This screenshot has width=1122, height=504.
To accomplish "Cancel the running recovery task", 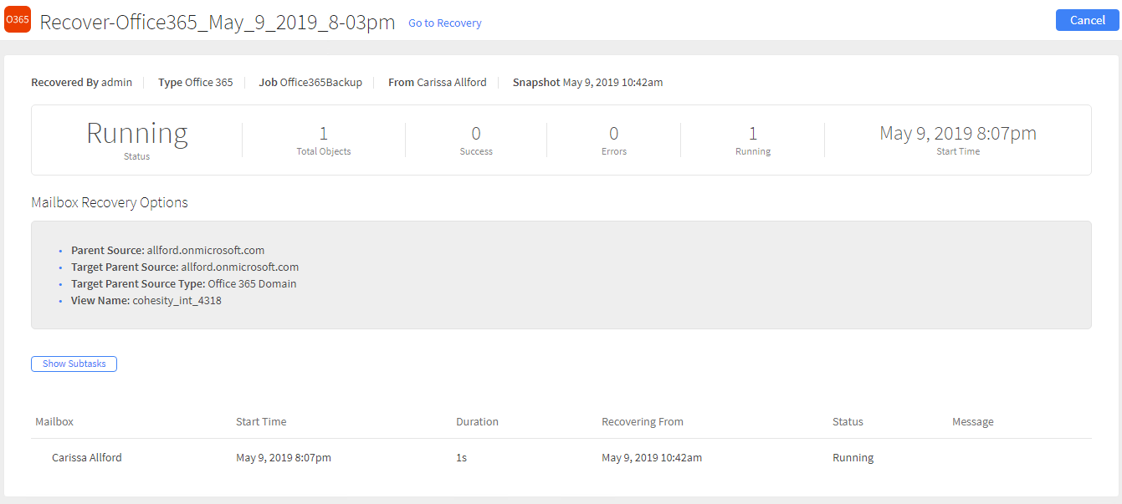I will pos(1088,20).
